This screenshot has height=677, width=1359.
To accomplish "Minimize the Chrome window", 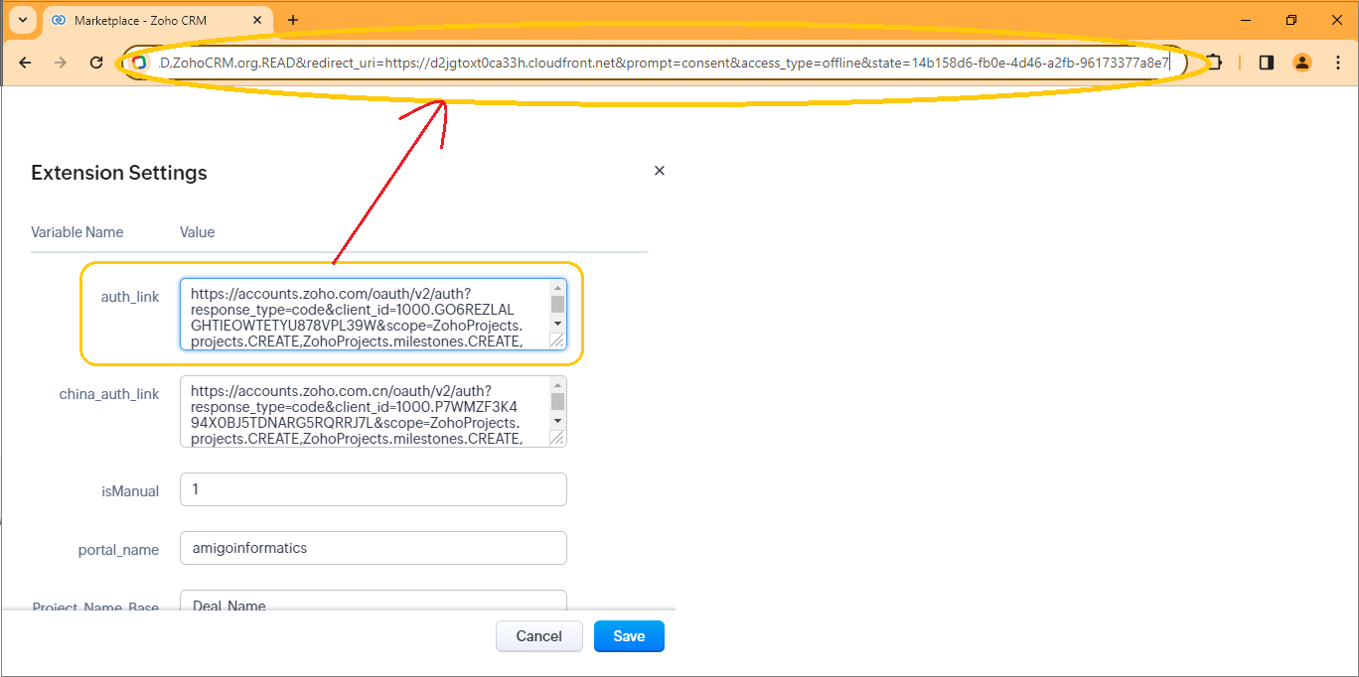I will [1247, 20].
